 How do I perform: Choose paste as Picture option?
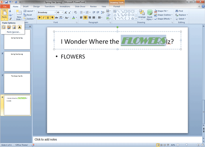(14, 27)
